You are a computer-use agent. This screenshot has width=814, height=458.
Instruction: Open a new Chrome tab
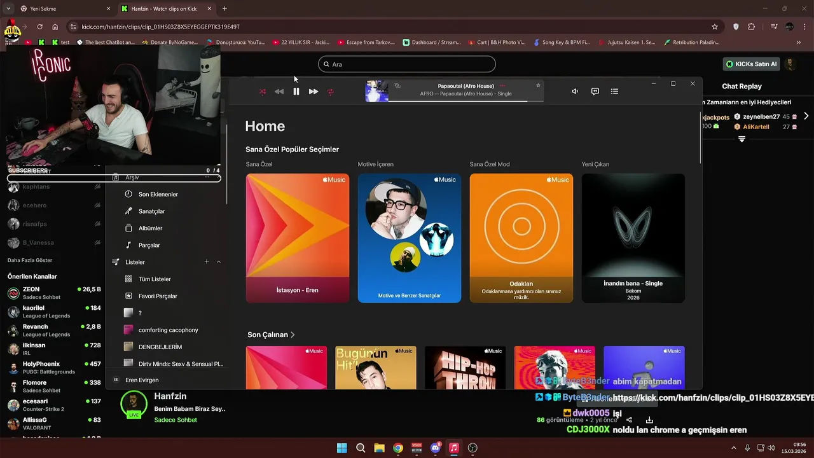pos(224,9)
